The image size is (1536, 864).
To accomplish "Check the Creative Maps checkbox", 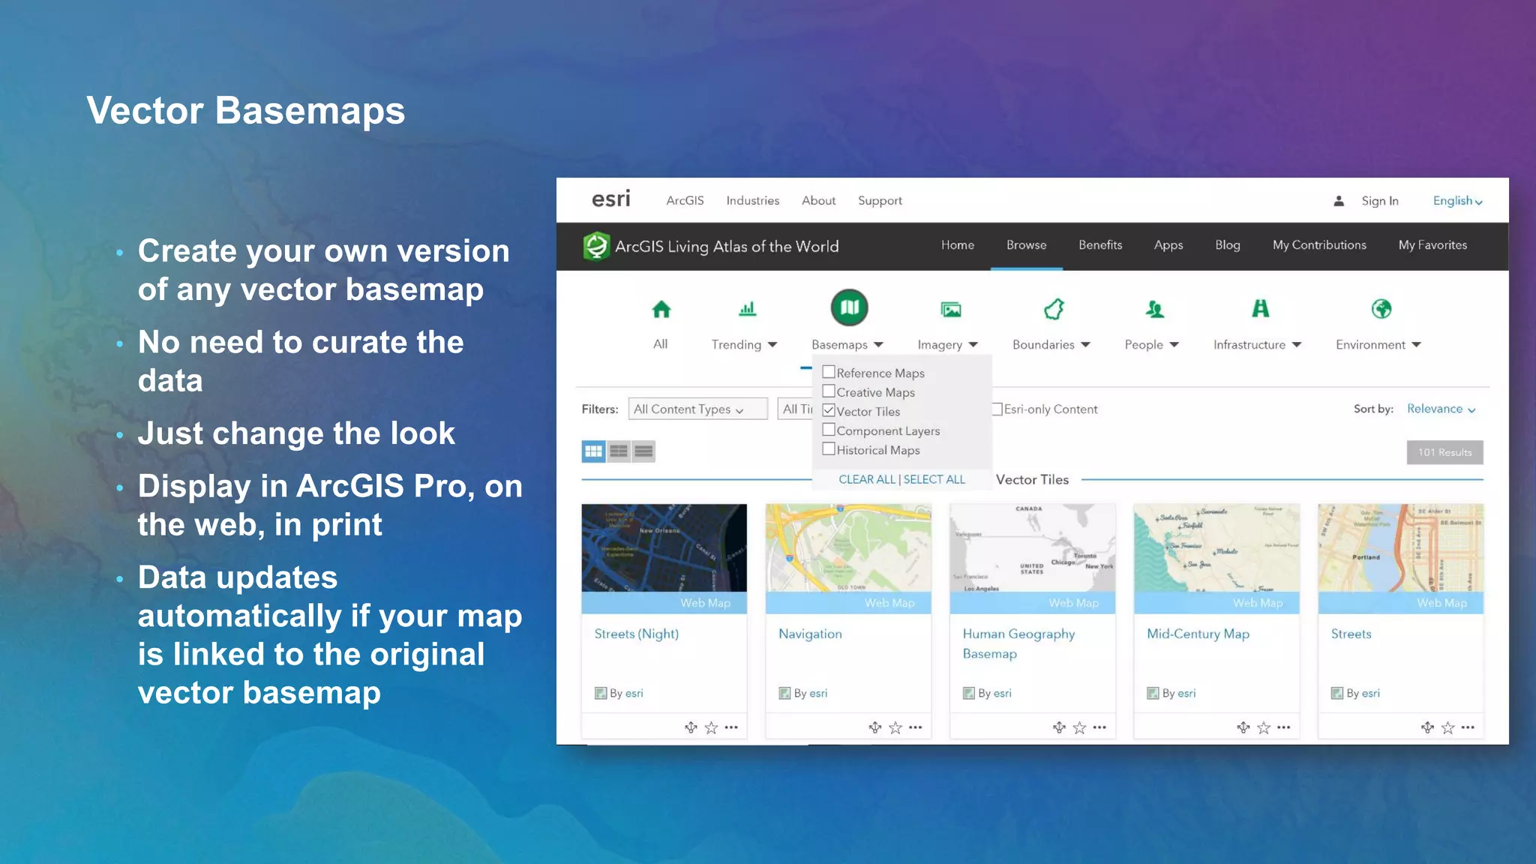I will click(x=829, y=391).
